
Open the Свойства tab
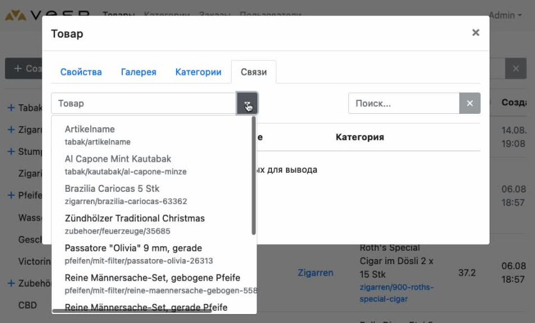(81, 72)
